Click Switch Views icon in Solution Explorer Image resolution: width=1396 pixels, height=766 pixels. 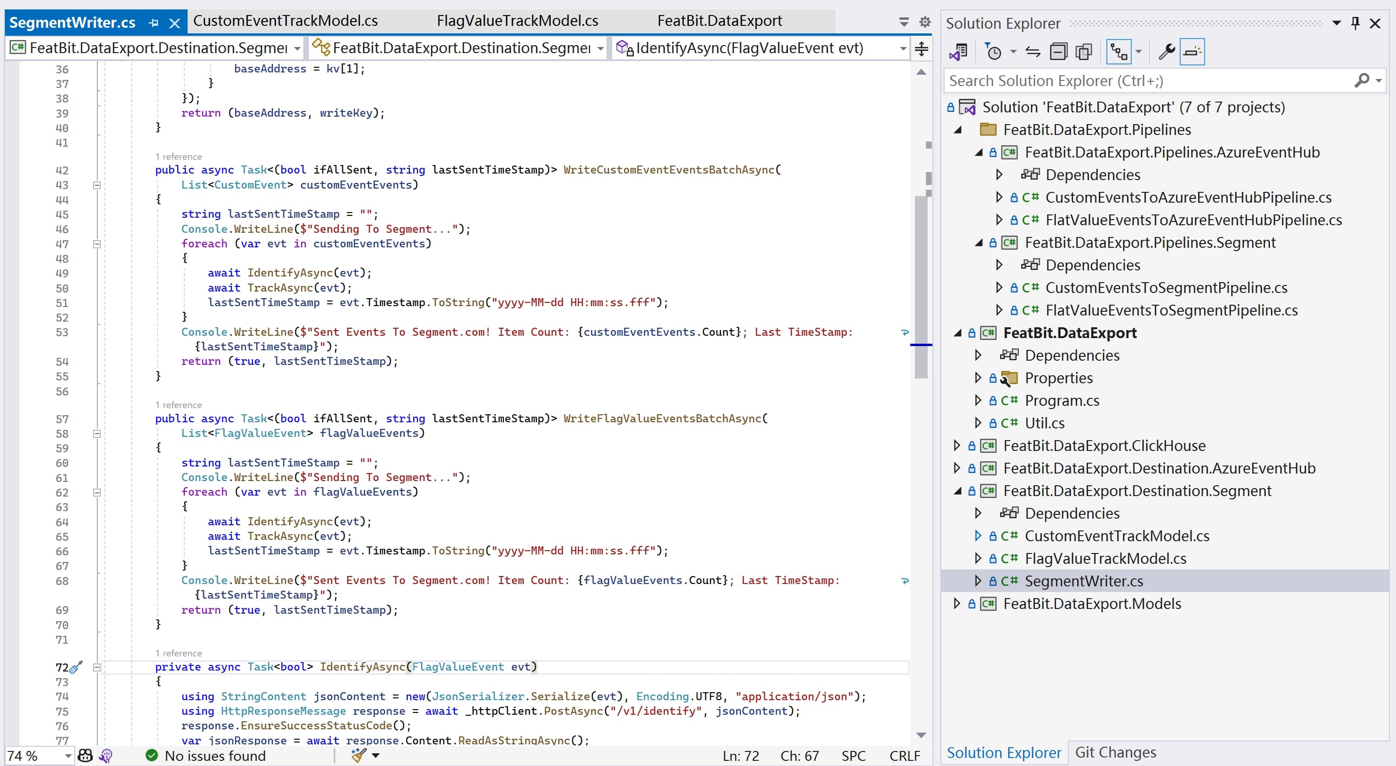(x=958, y=52)
